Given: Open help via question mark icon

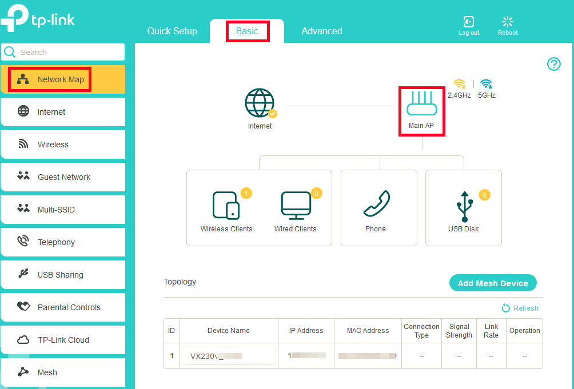Looking at the screenshot, I should (554, 64).
